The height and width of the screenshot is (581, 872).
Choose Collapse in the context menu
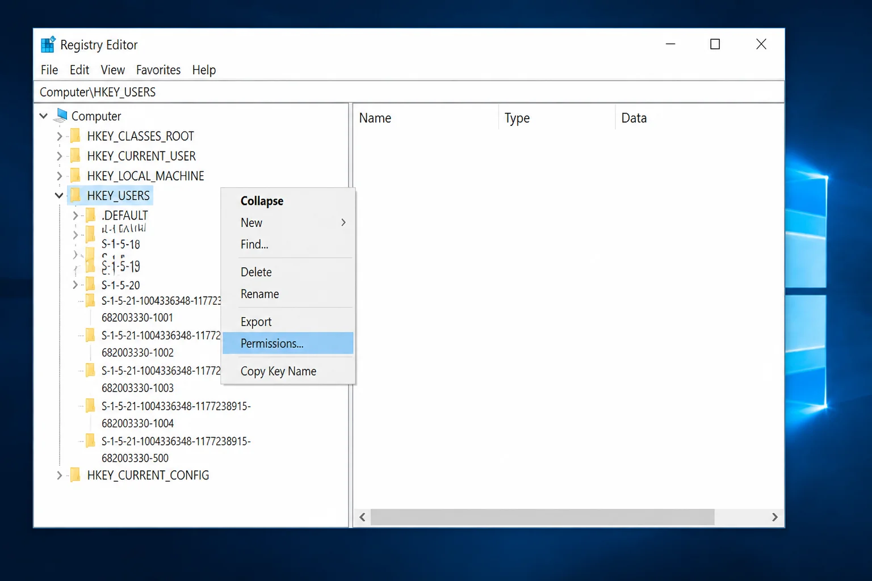coord(288,201)
